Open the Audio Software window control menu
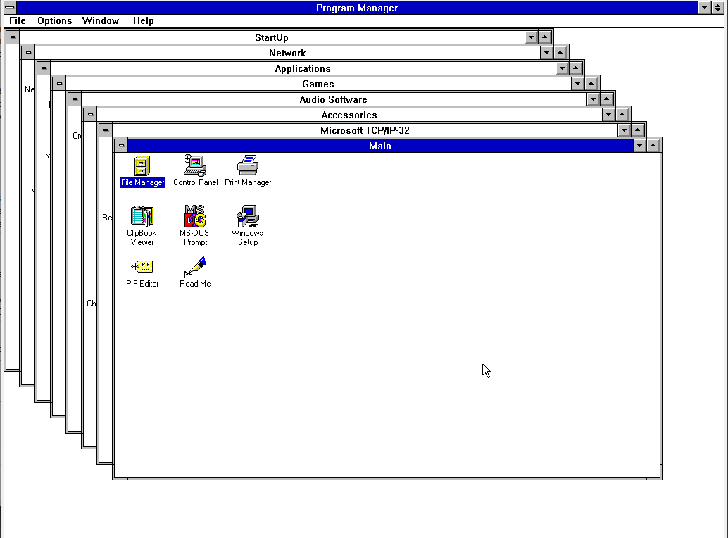The width and height of the screenshot is (728, 538). 75,99
